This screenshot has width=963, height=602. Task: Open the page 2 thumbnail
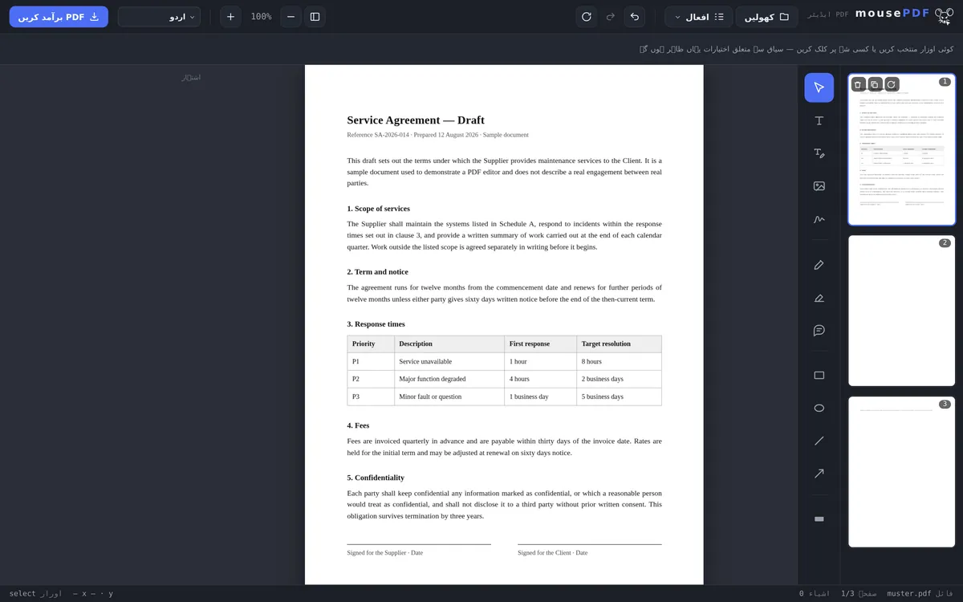[901, 311]
